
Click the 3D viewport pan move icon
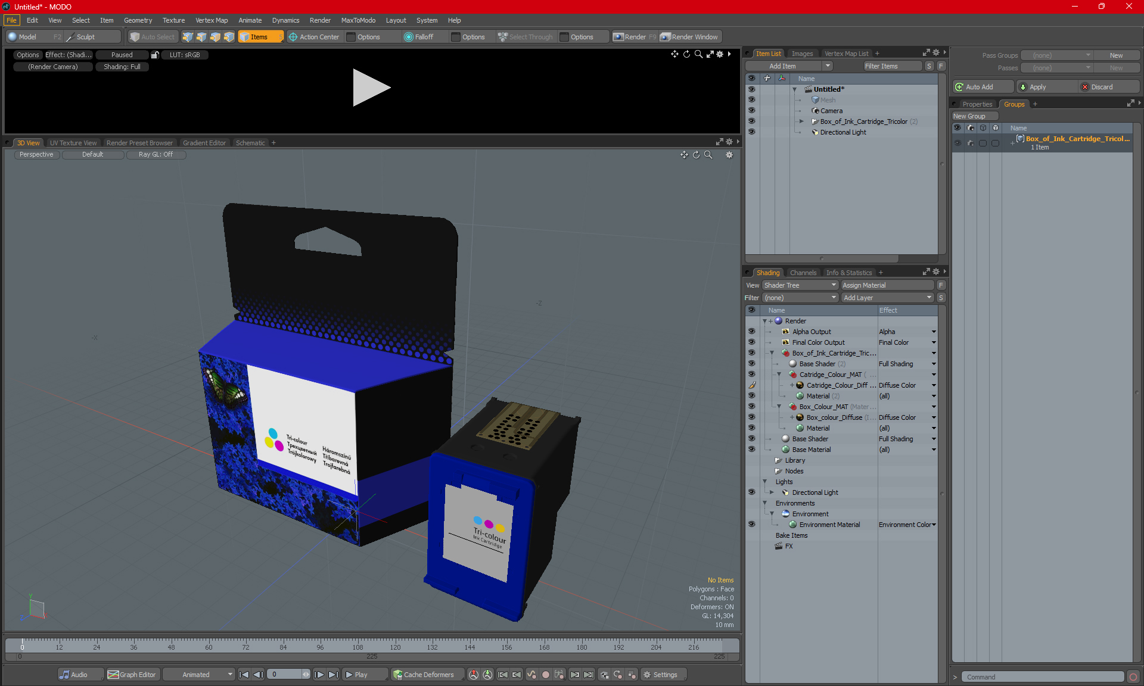[684, 155]
